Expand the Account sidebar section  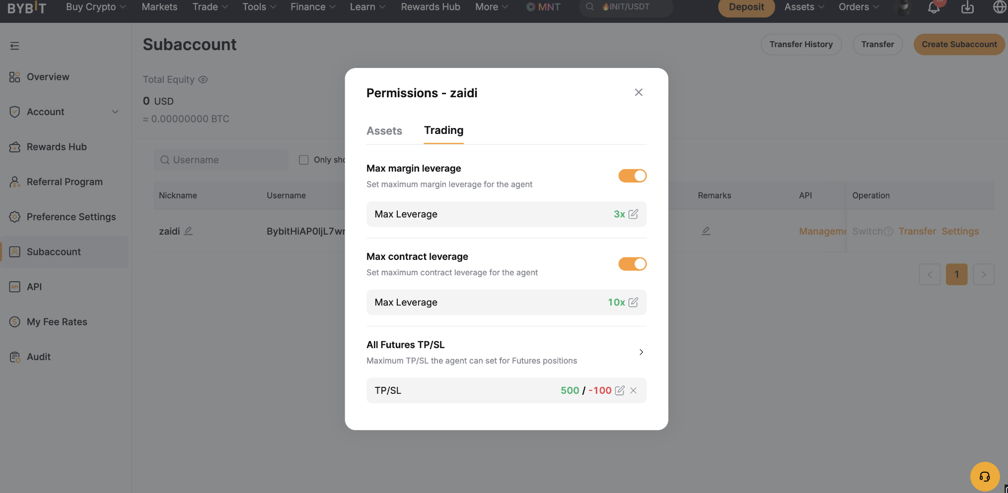(x=65, y=112)
